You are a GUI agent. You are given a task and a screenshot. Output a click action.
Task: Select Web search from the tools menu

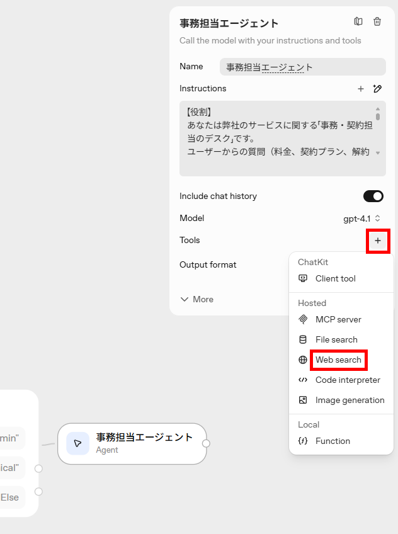[x=341, y=360]
